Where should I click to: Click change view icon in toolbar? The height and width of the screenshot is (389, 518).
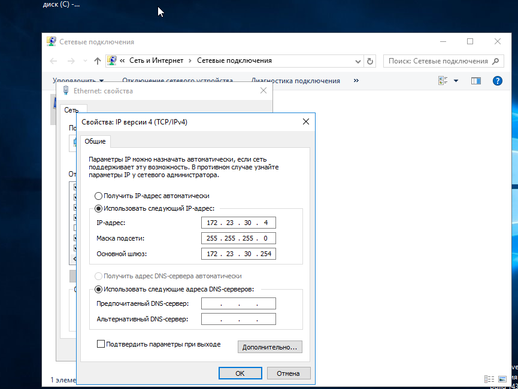click(x=443, y=81)
